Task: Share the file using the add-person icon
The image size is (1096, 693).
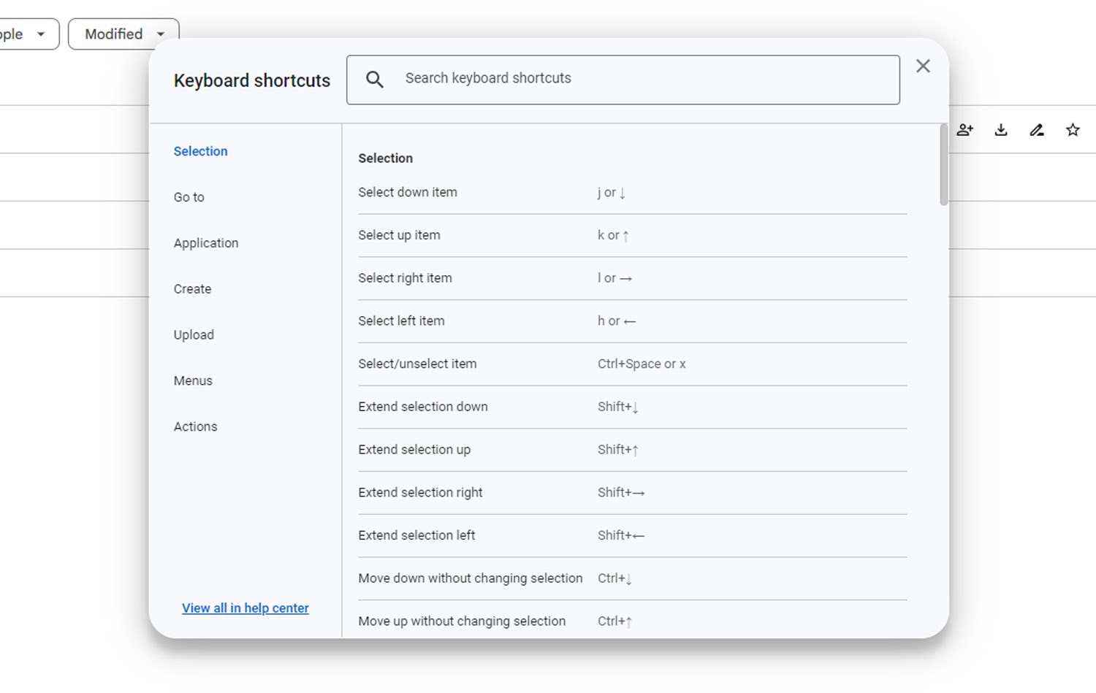Action: point(965,129)
